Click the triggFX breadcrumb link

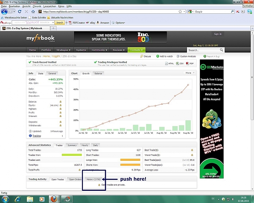tap(56, 56)
